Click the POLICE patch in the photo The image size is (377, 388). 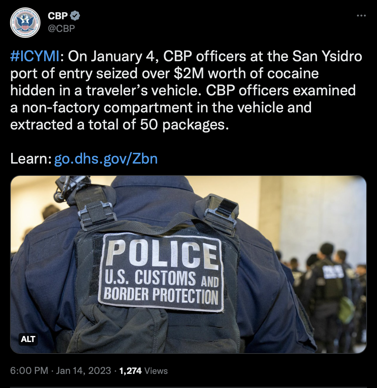pyautogui.click(x=161, y=273)
